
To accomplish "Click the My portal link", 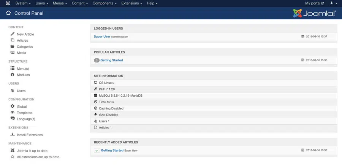I will point(315,3).
